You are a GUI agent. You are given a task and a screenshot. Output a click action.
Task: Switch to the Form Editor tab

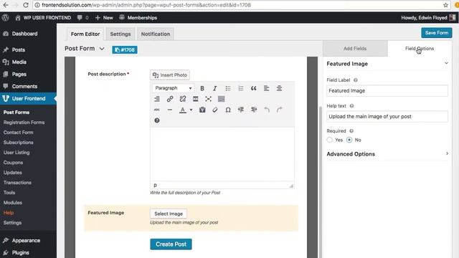coord(85,34)
